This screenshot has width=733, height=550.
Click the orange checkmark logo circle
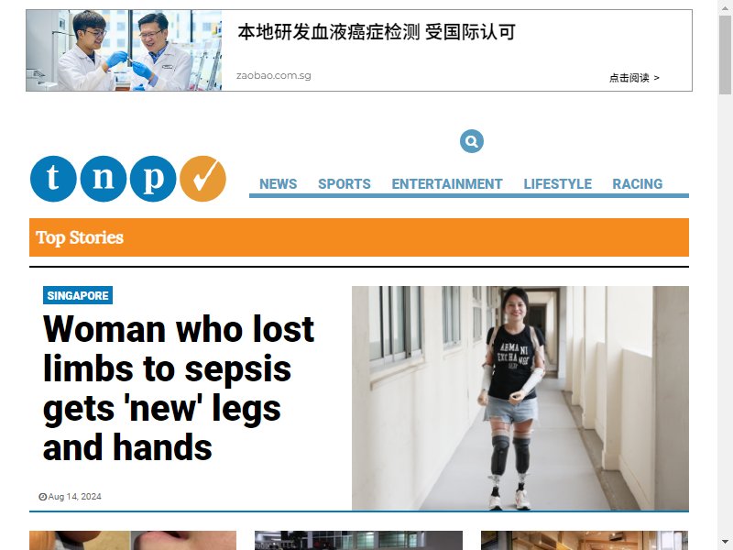202,179
